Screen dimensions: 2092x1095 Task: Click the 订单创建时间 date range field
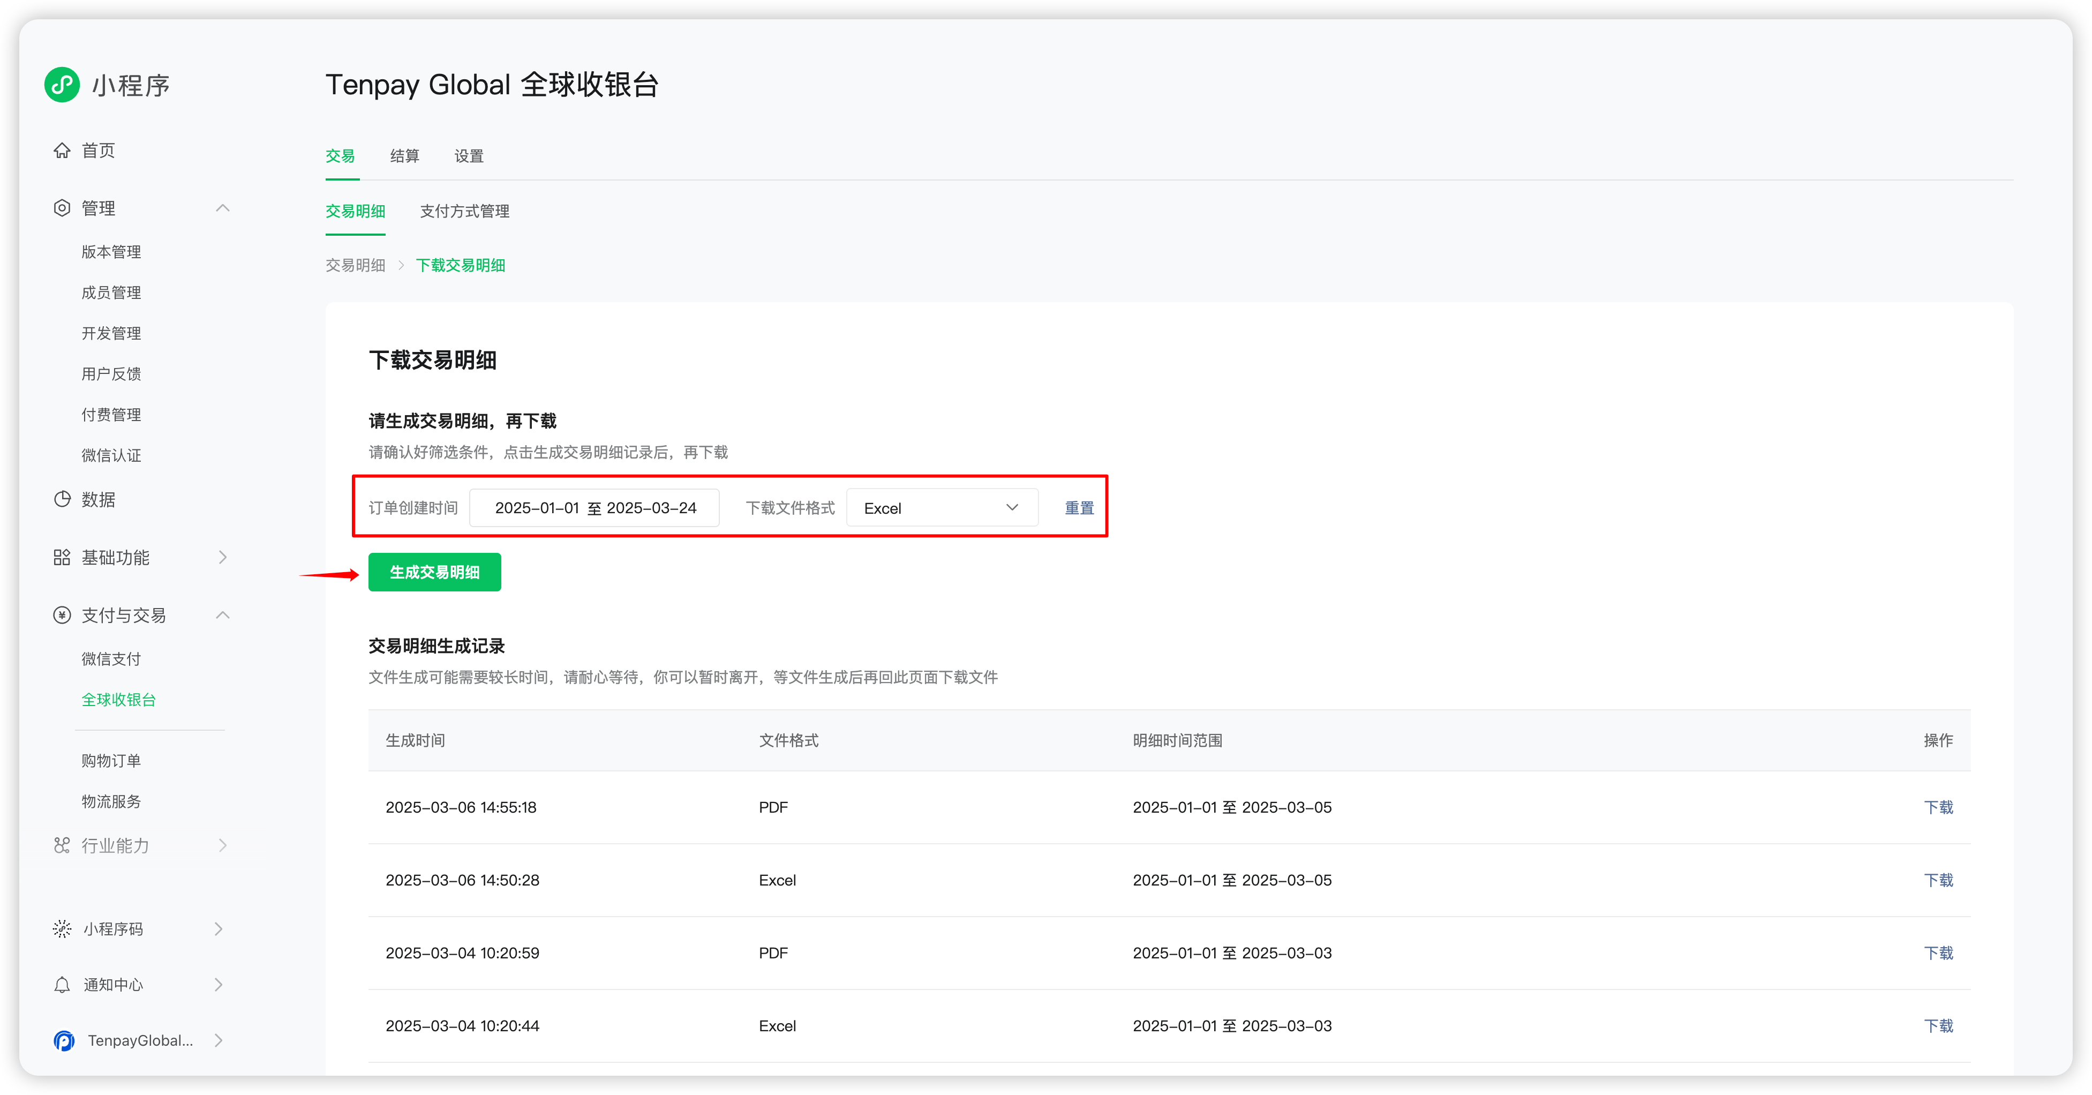coord(595,508)
